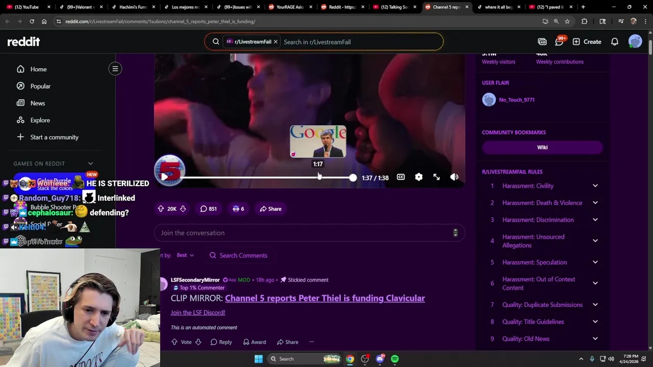653x367 pixels.
Task: Open the advertise icon in Reddit header
Action: 542,42
